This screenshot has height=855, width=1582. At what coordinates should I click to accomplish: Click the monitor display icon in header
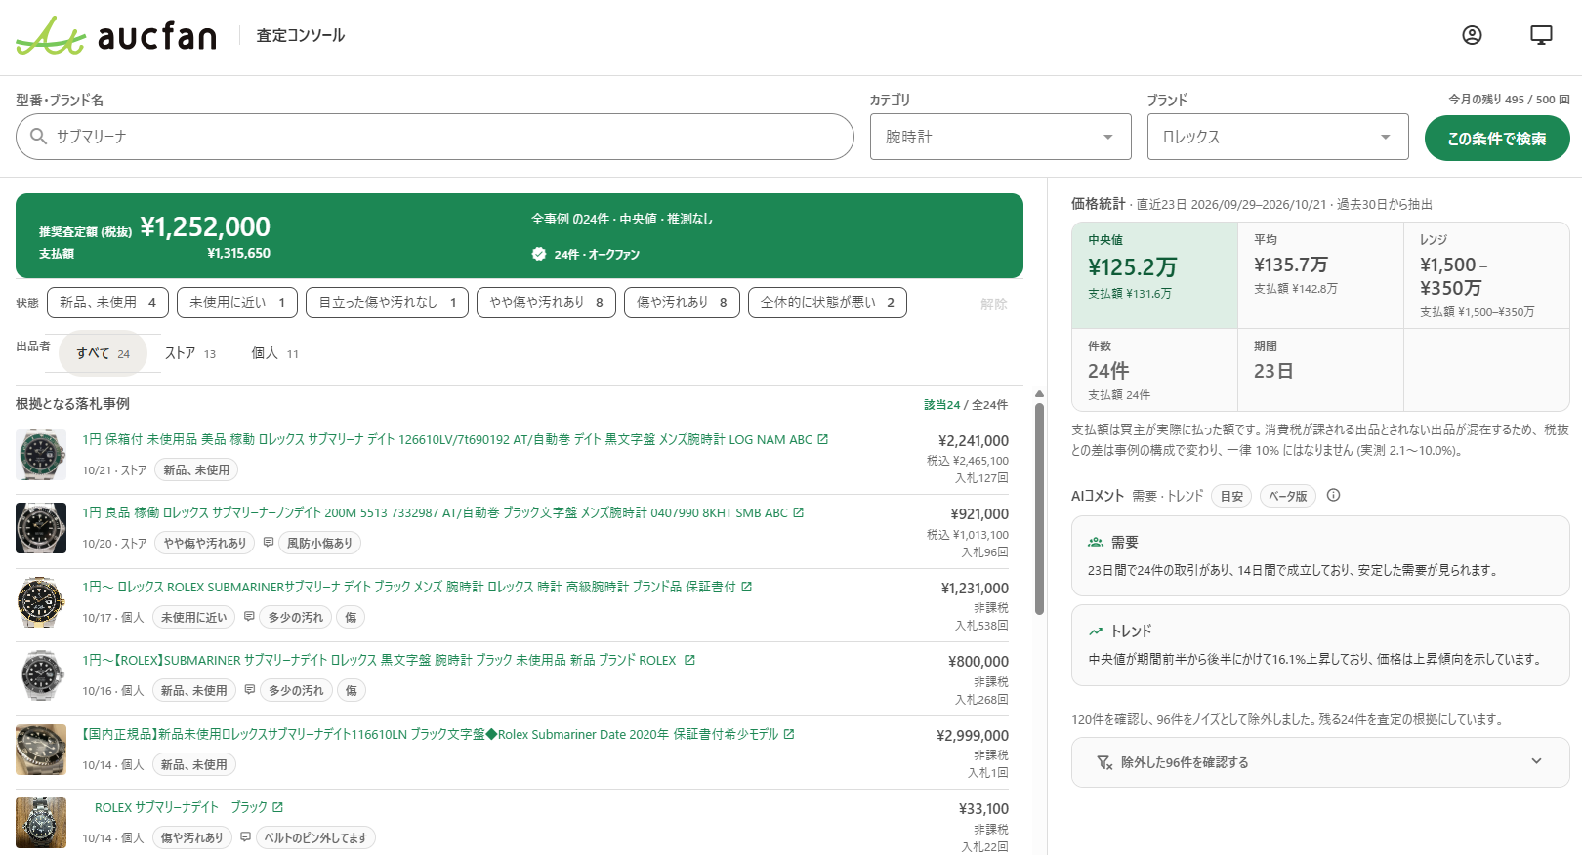click(x=1541, y=35)
